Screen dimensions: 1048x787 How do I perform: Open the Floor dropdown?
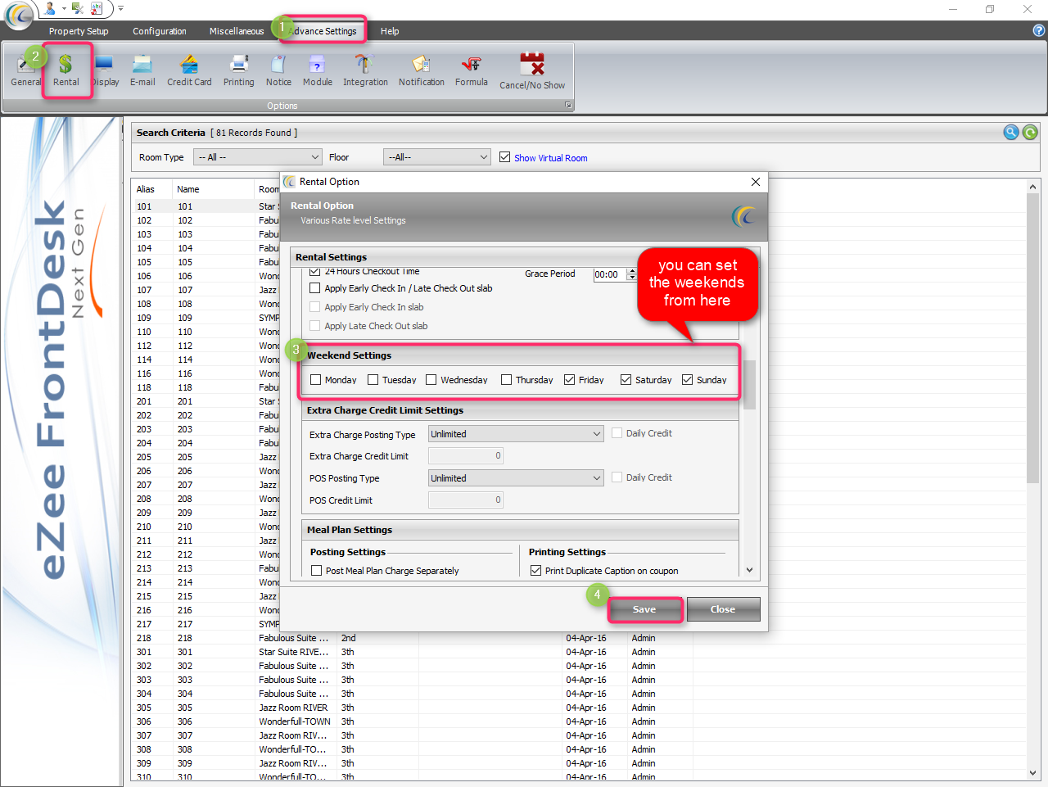click(437, 157)
